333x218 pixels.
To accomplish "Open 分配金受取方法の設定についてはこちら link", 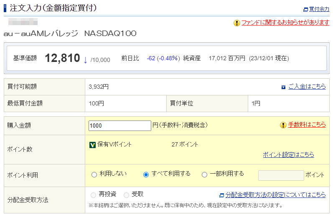I will click(x=276, y=195).
